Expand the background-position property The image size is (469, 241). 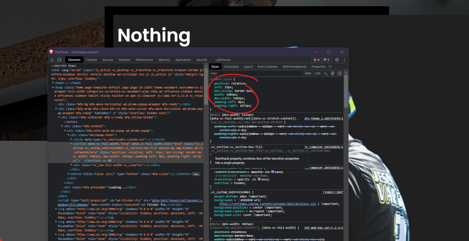point(250,207)
